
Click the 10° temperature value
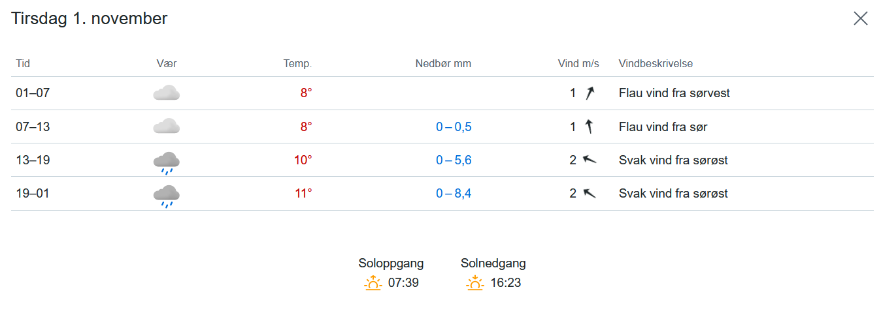(x=303, y=160)
